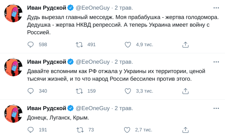Open more options on the Донецк tweet
Screen dimensions: 225x137
tap(216, 108)
